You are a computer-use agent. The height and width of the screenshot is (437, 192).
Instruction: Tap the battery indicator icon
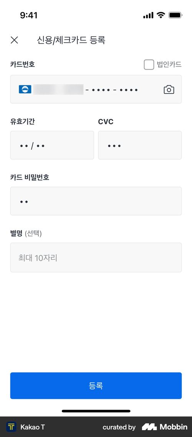175,15
